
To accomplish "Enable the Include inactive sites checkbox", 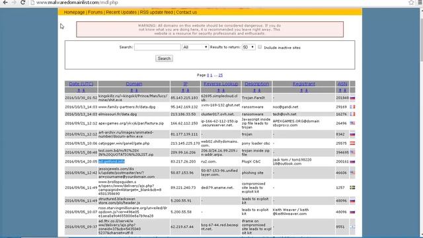I will (x=260, y=47).
